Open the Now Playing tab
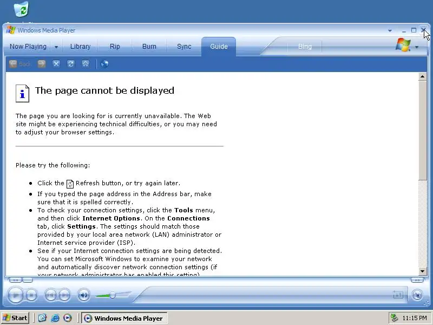This screenshot has height=325, width=433. click(x=28, y=47)
